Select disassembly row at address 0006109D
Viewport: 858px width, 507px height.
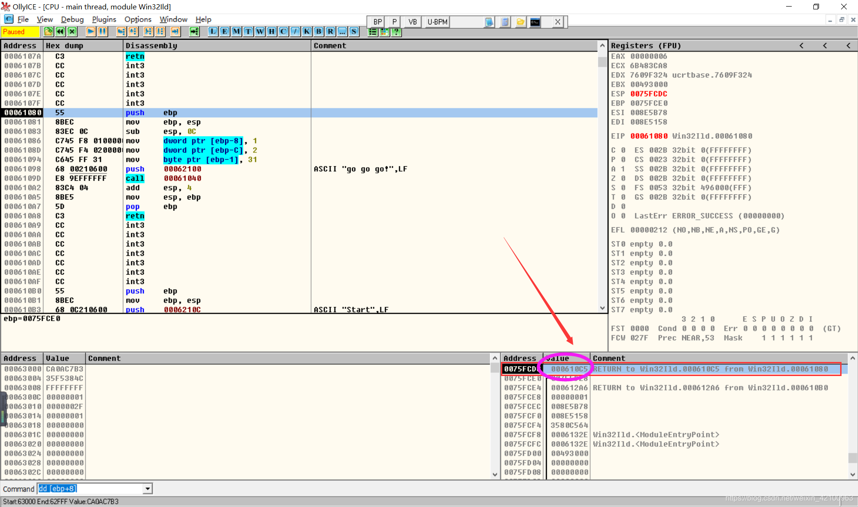300,178
